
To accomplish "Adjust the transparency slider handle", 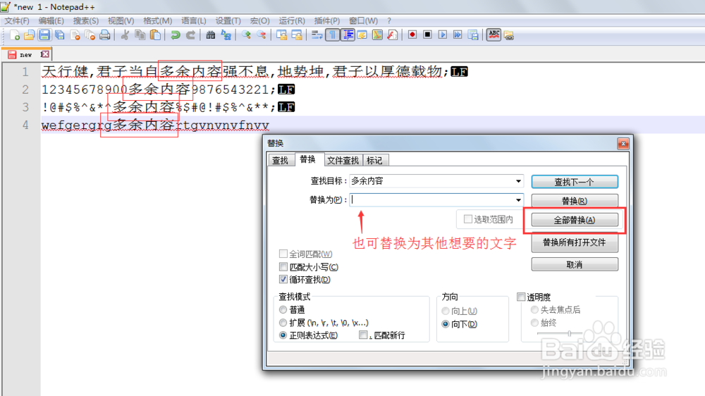I will coord(569,333).
